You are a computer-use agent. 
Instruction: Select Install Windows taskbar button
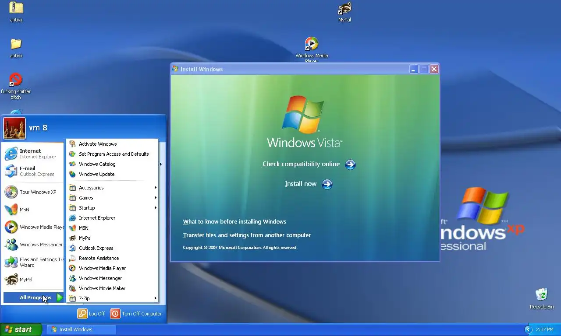[82, 329]
